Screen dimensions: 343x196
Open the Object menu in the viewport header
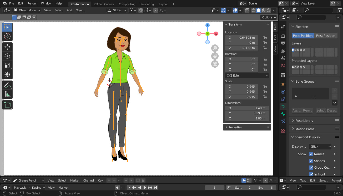(x=80, y=10)
